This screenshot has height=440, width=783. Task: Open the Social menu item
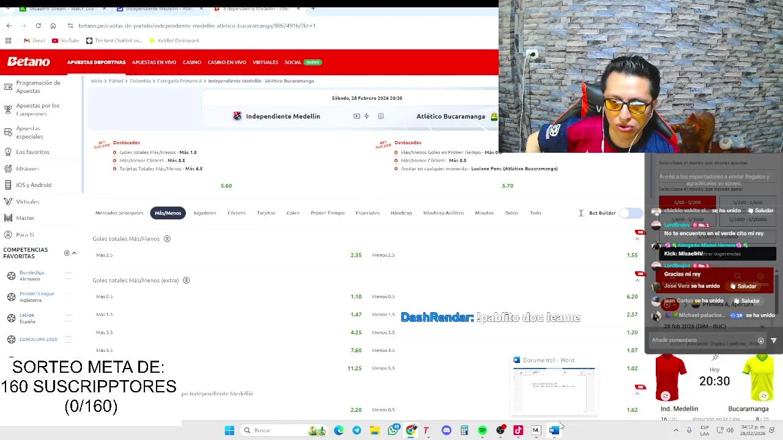click(x=293, y=62)
